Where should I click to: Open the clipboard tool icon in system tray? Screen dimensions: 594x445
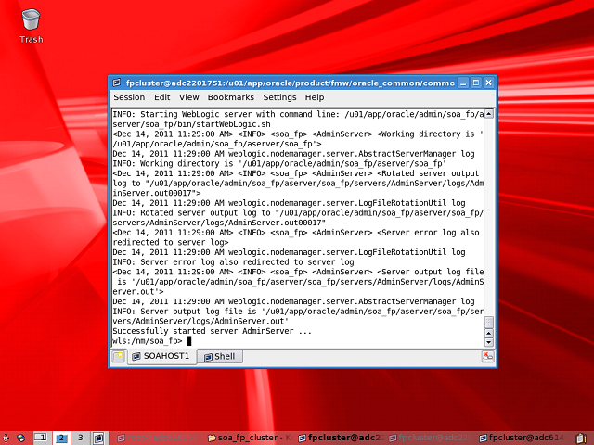point(581,439)
